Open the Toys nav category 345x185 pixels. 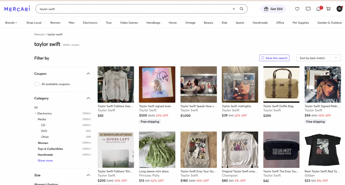point(109,23)
